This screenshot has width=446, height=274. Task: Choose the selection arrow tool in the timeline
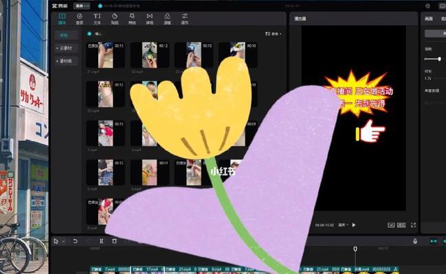point(56,241)
